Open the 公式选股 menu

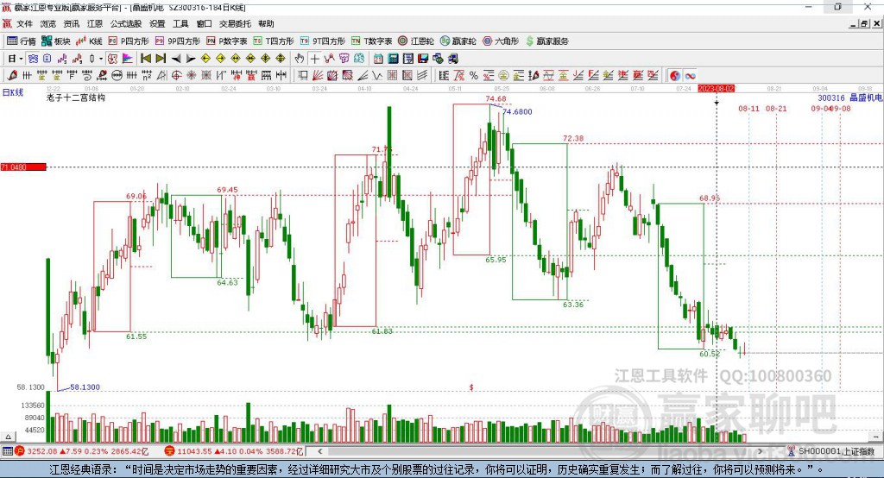click(x=126, y=23)
